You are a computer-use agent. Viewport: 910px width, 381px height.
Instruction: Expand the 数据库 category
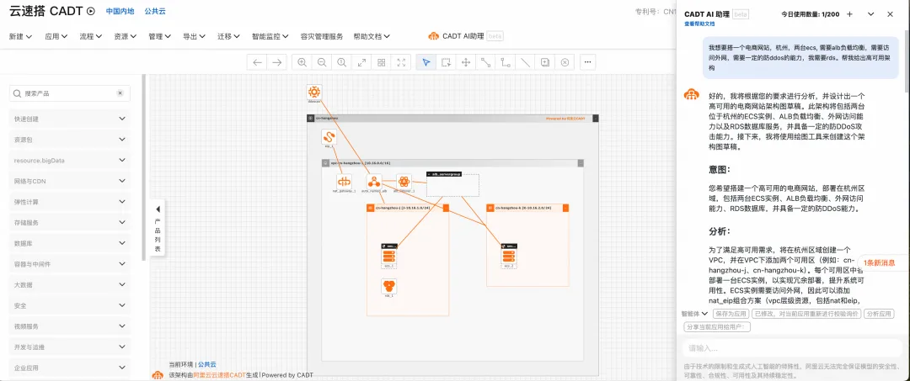point(70,243)
